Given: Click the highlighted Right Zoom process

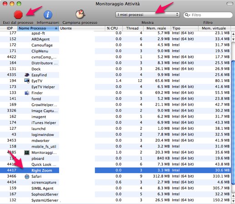Looking at the screenshot, I should (115, 170).
